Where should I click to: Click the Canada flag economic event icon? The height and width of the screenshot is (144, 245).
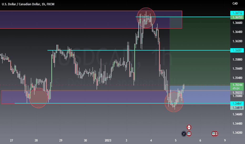tap(189, 127)
